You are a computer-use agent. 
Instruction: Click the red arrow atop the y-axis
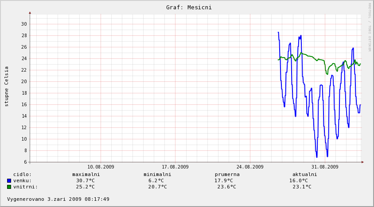coord(30,13)
